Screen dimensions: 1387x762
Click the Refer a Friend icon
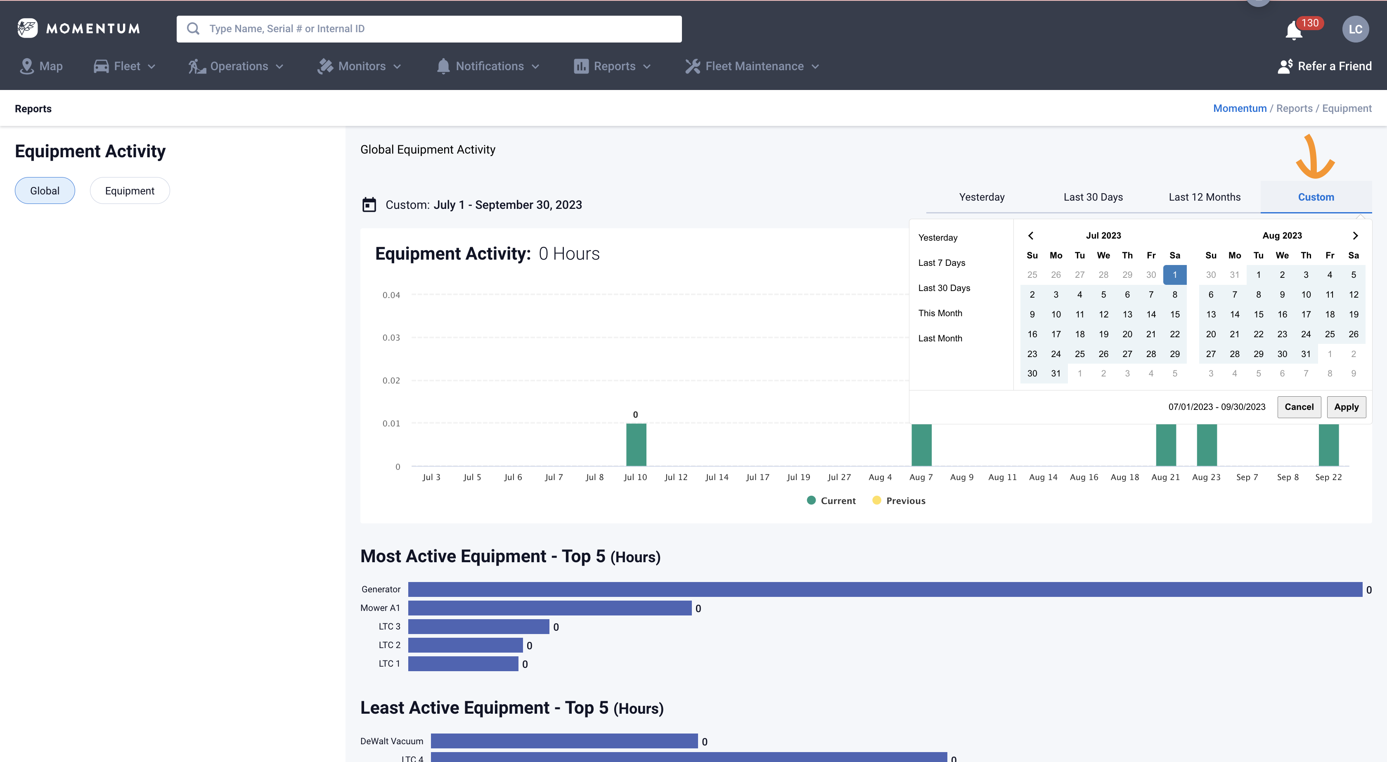1285,66
